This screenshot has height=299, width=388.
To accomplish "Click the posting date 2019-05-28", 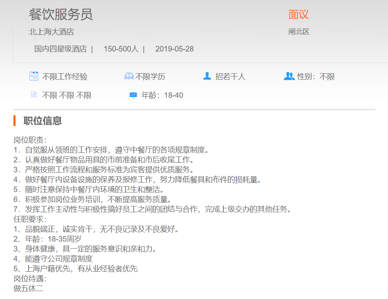I will (x=175, y=49).
